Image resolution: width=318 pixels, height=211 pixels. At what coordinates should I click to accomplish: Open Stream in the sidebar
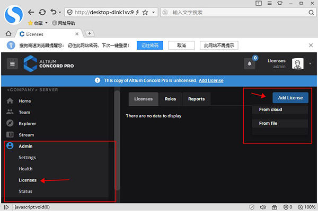click(26, 135)
